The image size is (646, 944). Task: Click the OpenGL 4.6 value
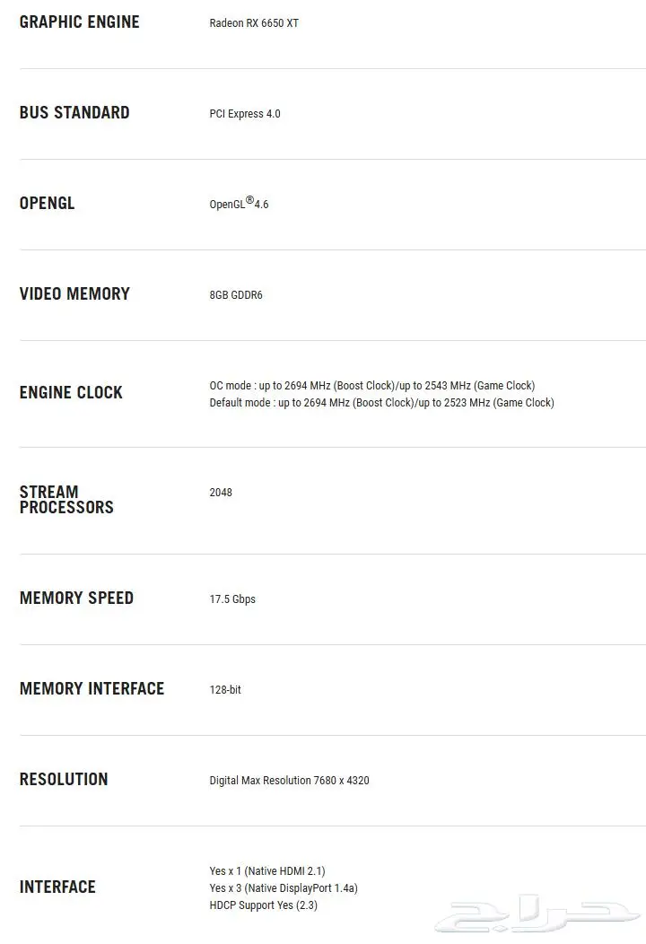pos(239,204)
